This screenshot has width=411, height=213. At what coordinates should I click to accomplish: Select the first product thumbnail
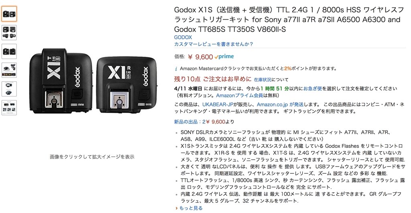tap(9, 14)
